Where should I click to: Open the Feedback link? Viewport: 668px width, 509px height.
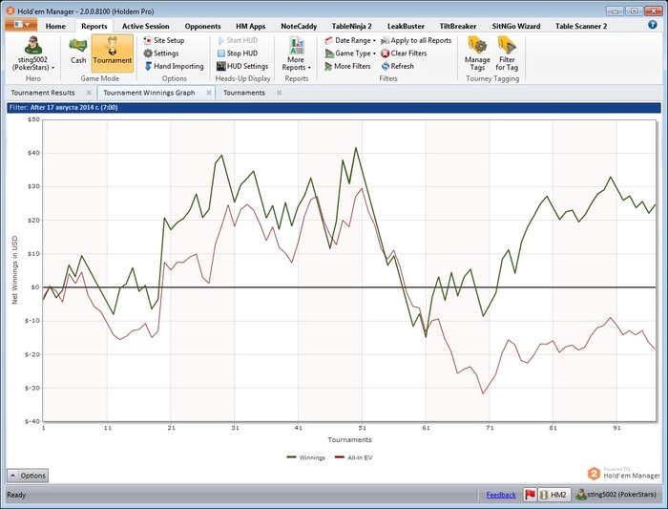[x=501, y=495]
